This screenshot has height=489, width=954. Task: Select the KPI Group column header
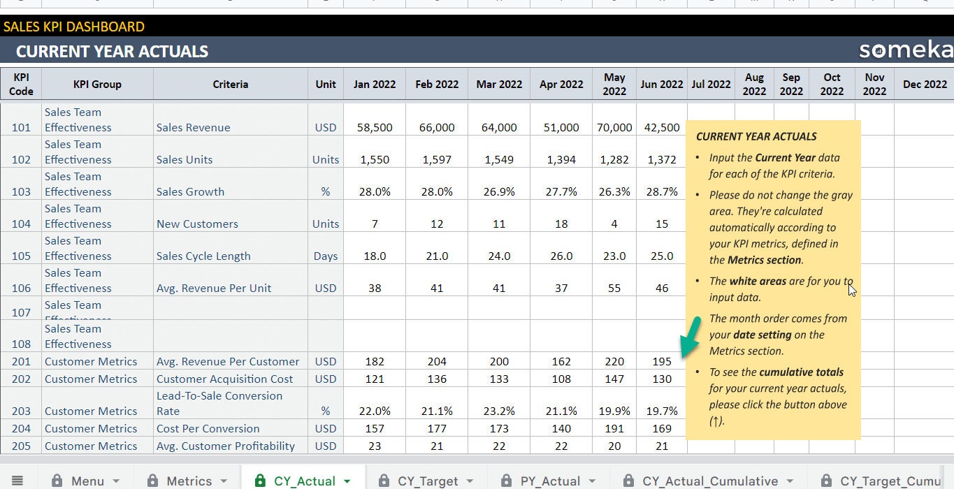tap(97, 84)
